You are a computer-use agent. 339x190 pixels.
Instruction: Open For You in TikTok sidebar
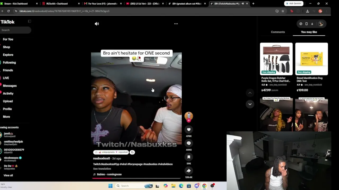click(8, 39)
